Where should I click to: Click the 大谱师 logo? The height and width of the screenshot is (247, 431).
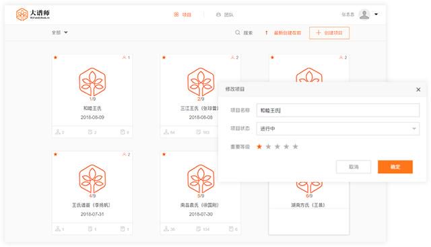33,14
